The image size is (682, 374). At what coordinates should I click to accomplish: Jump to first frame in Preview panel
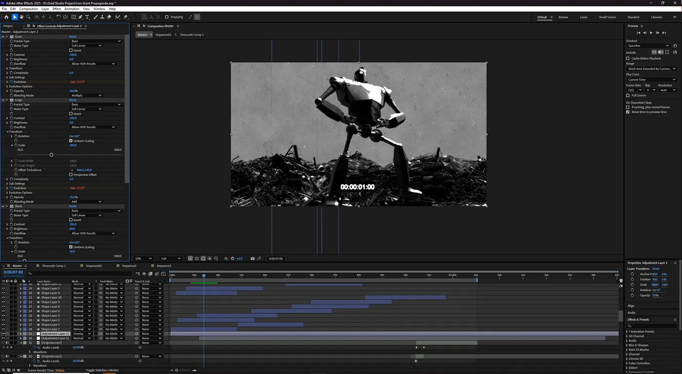638,33
